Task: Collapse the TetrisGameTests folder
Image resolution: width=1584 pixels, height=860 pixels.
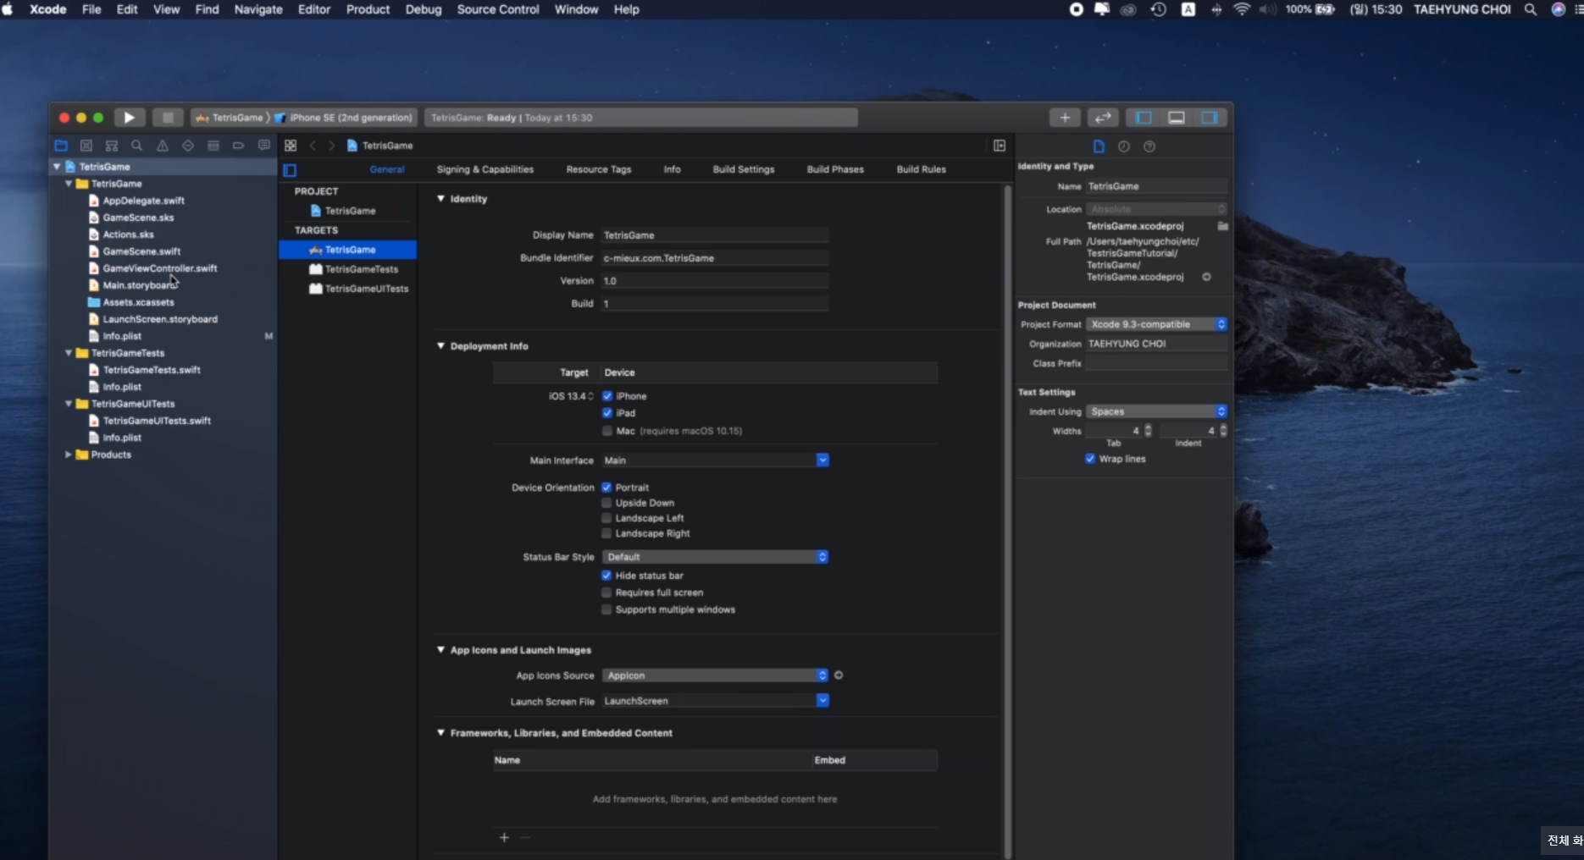Action: tap(69, 353)
